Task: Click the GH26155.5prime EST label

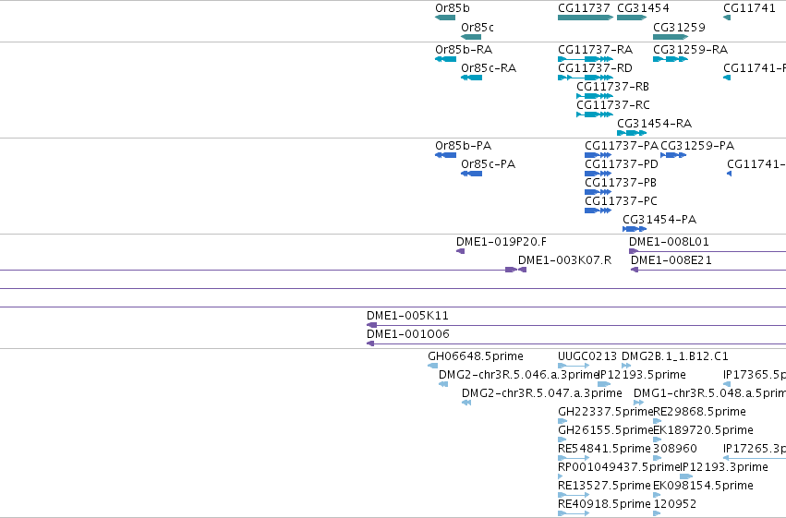Action: [606, 430]
